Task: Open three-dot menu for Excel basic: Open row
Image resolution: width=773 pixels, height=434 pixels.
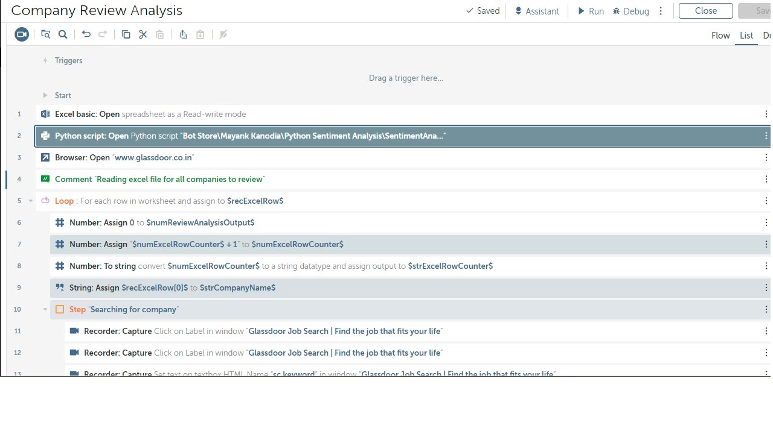Action: click(766, 114)
